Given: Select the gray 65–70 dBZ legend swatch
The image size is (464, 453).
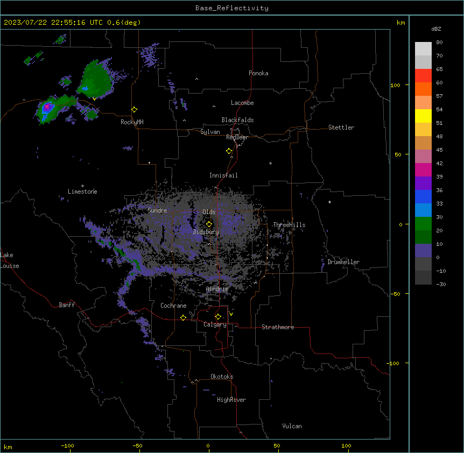Looking at the screenshot, I should [423, 62].
